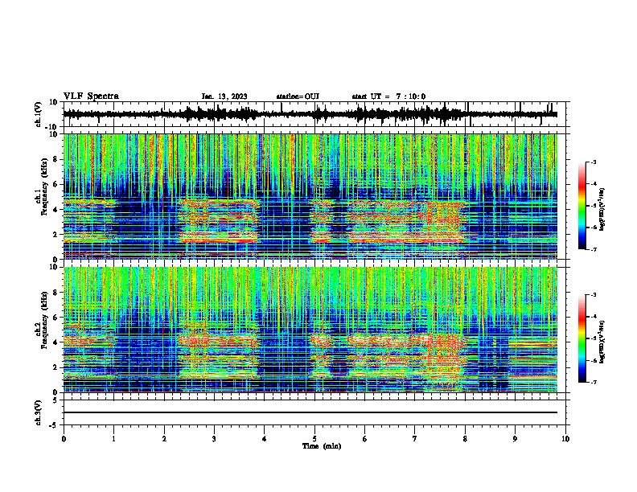Click the ch.1 color bar PSD label
637x492 pixels.
[602, 209]
